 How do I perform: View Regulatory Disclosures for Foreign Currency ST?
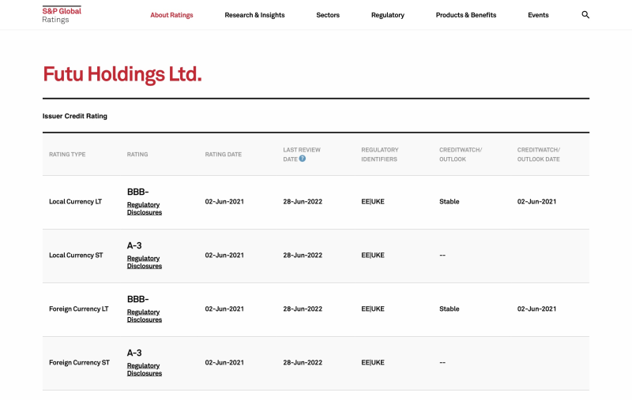(145, 369)
